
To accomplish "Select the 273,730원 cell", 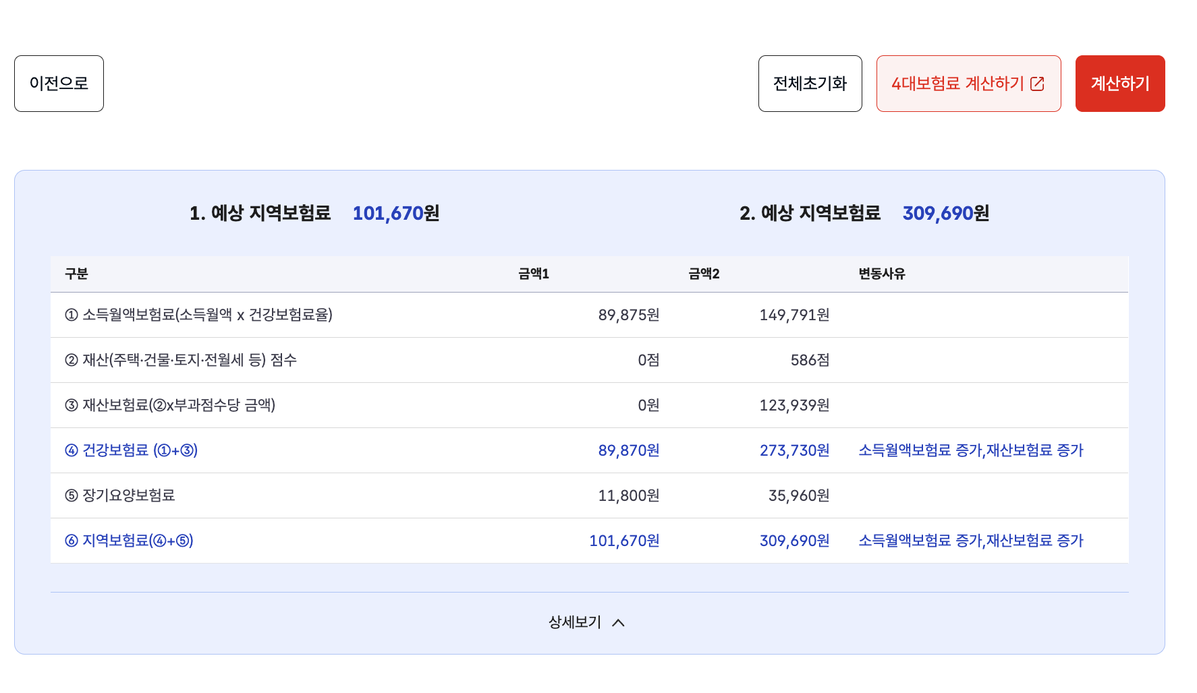I will (x=795, y=450).
